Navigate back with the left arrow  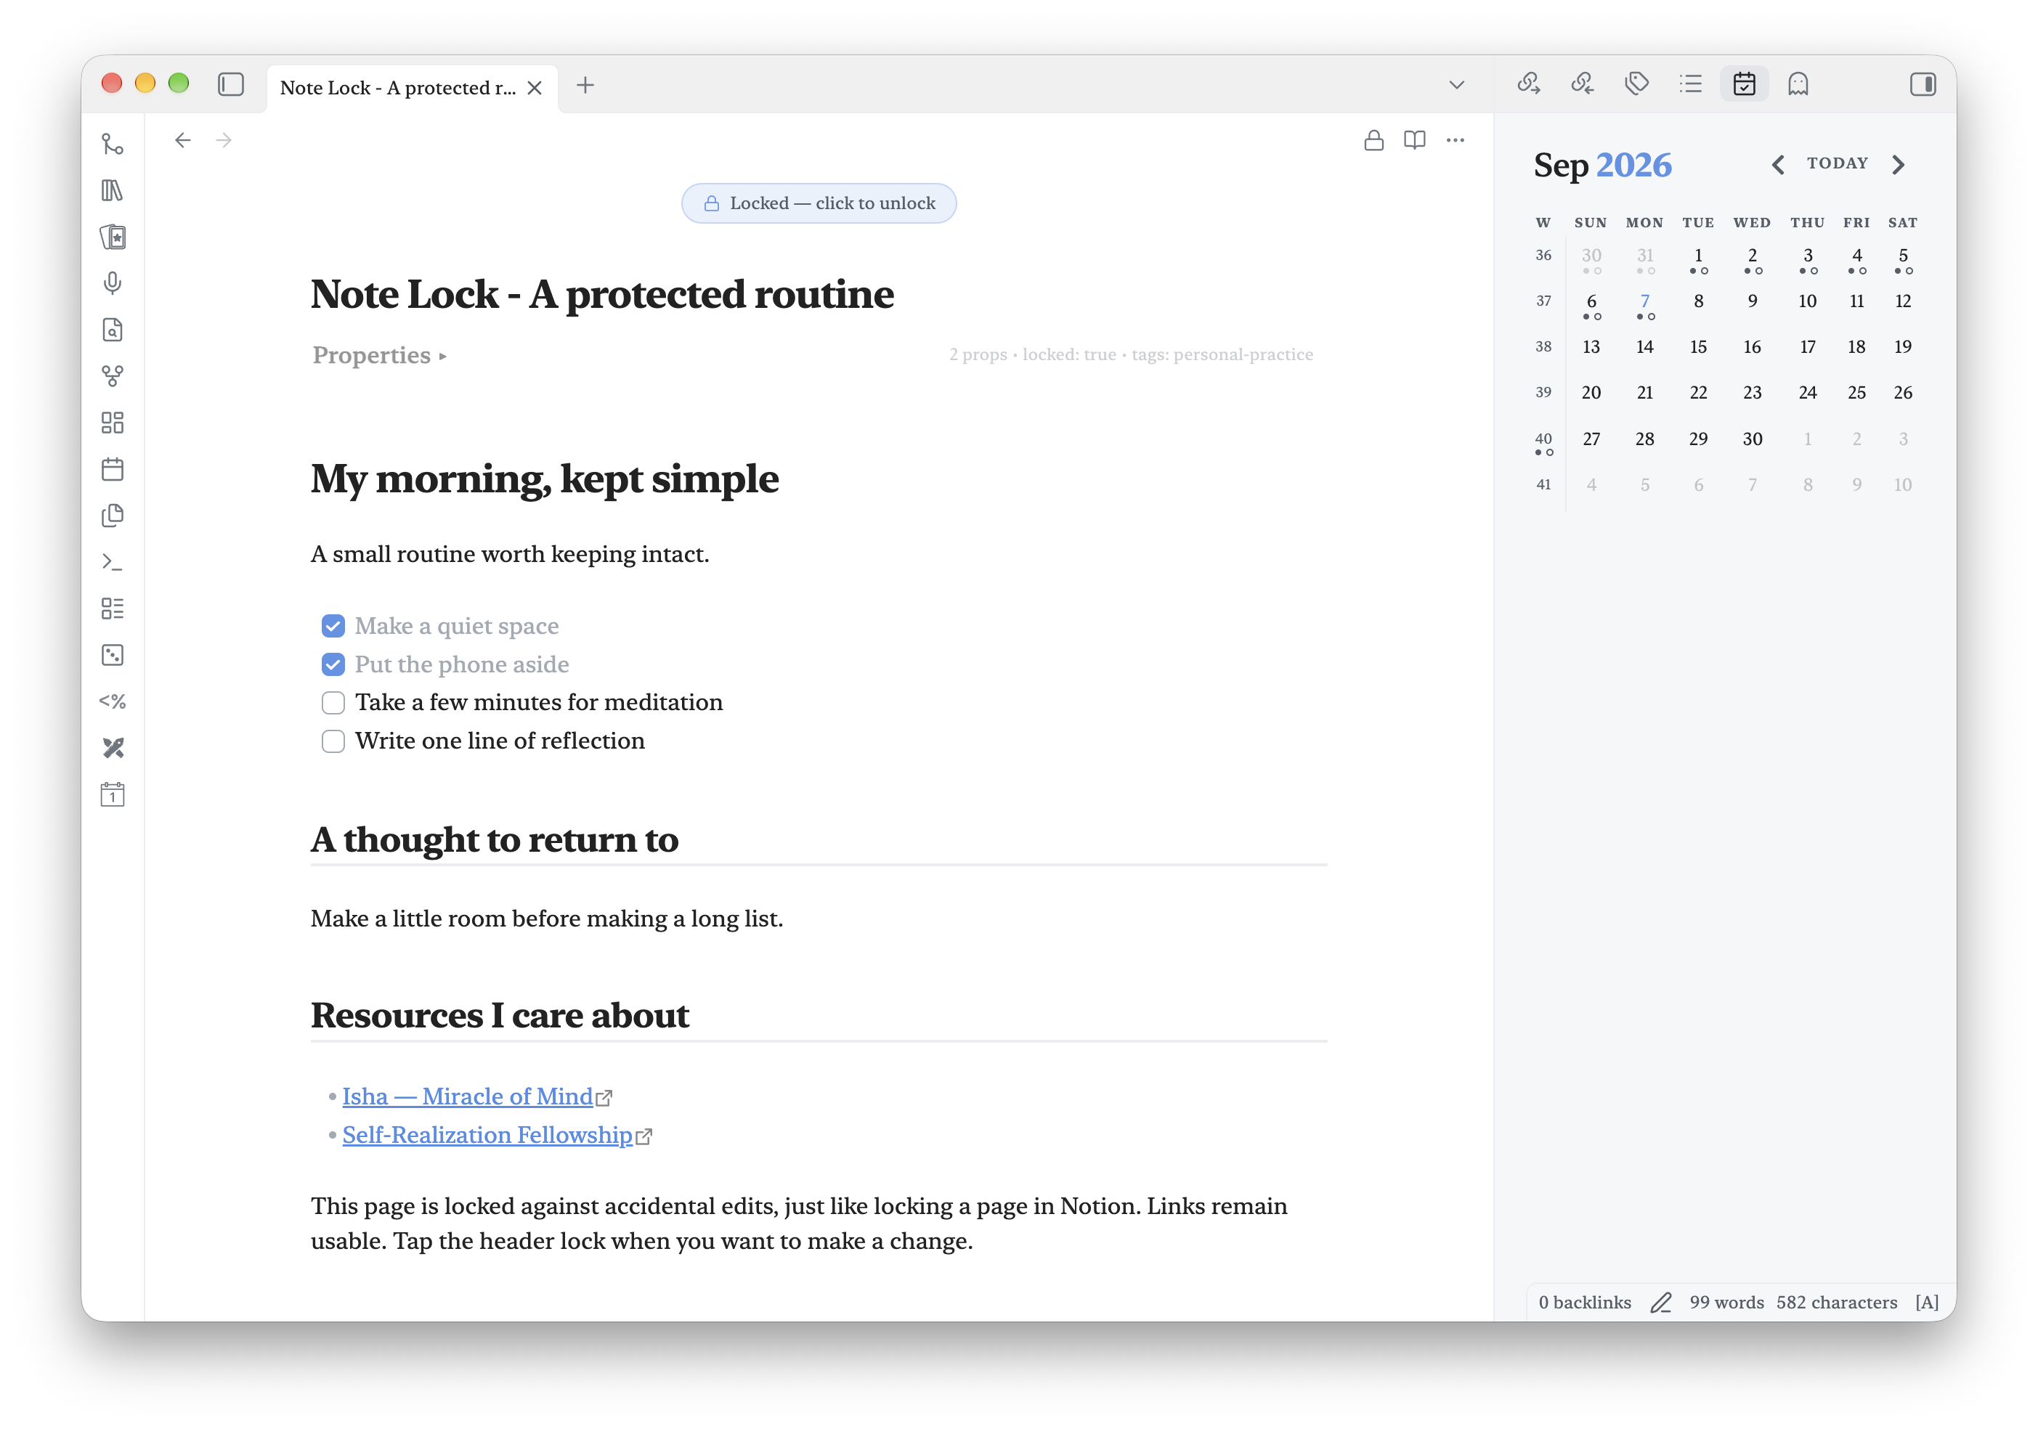coord(183,140)
